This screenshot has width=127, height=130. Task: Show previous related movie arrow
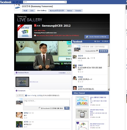coord(67,73)
